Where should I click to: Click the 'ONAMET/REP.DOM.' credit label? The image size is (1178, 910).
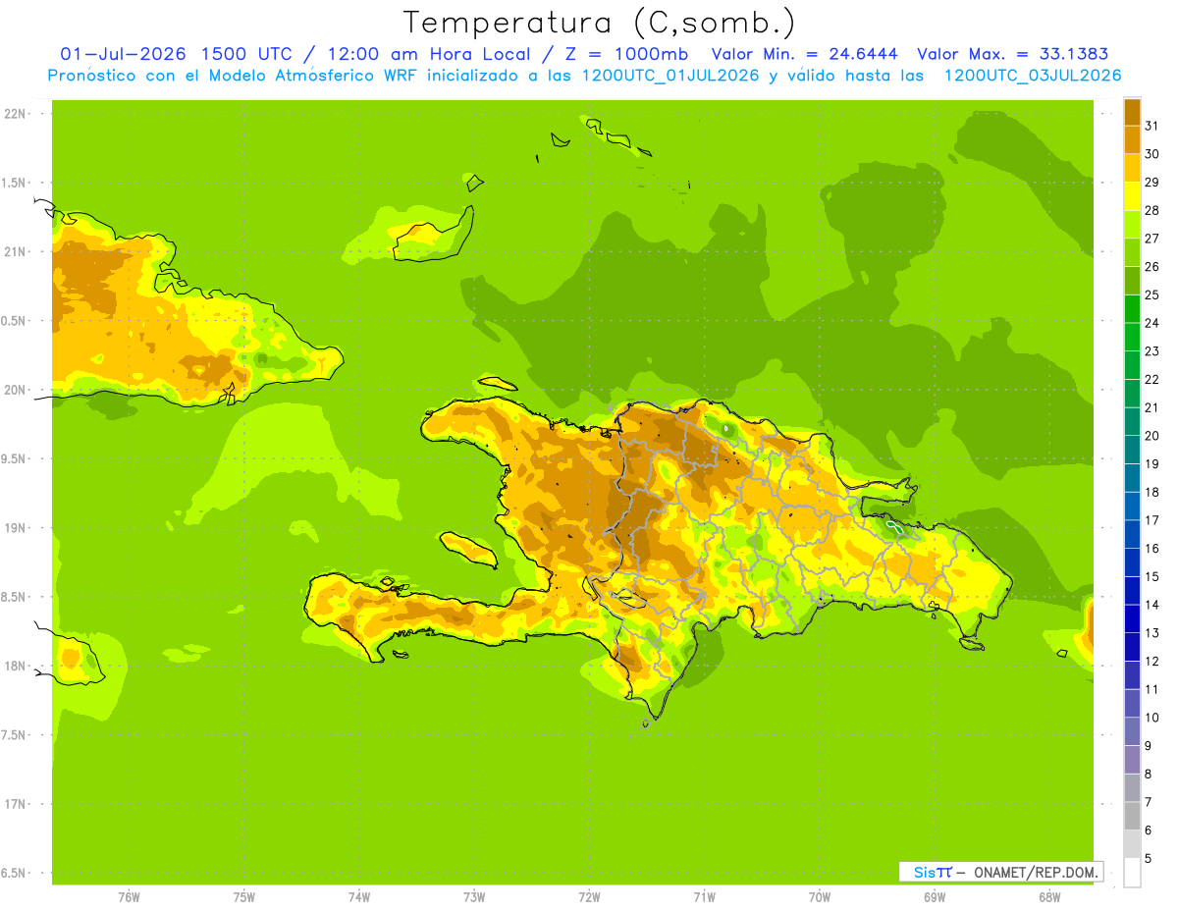(x=1036, y=872)
